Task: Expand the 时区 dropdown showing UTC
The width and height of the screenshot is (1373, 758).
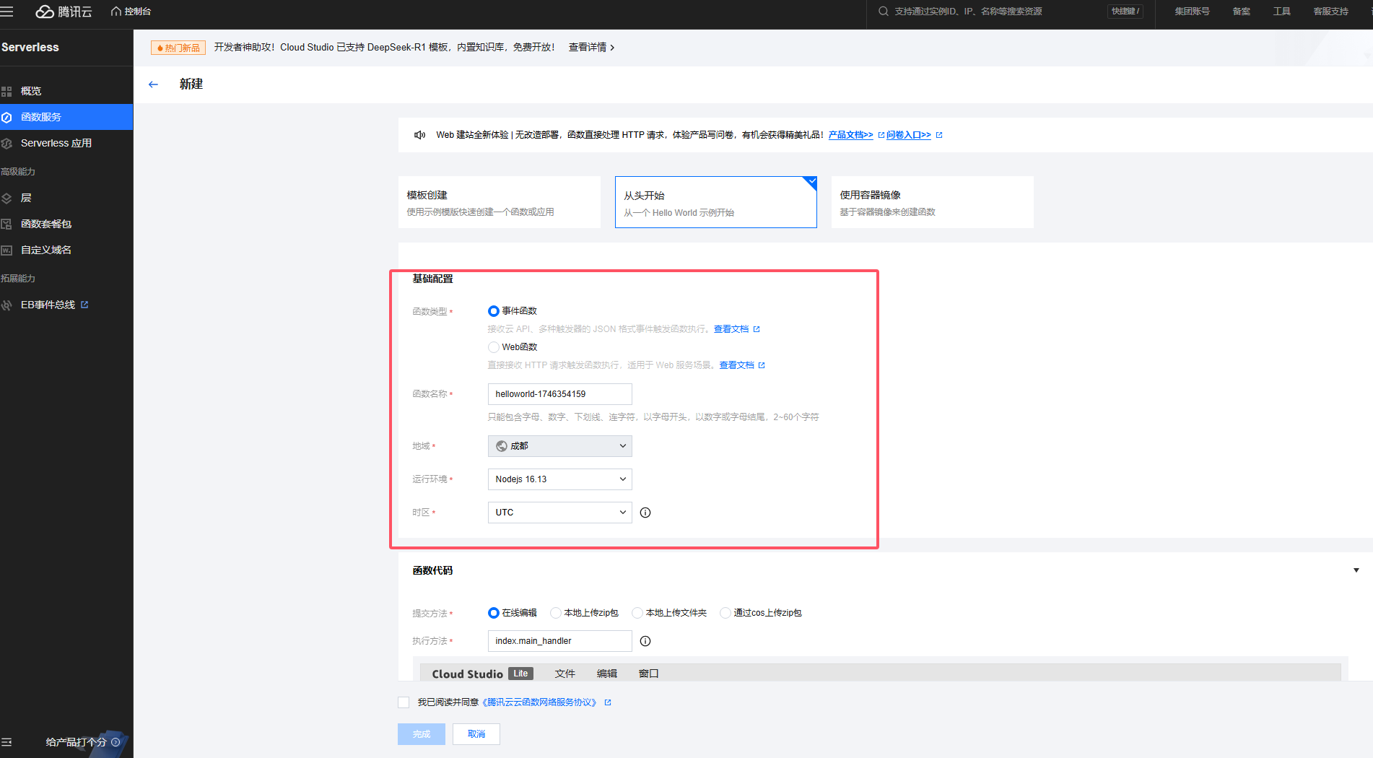Action: coord(559,513)
